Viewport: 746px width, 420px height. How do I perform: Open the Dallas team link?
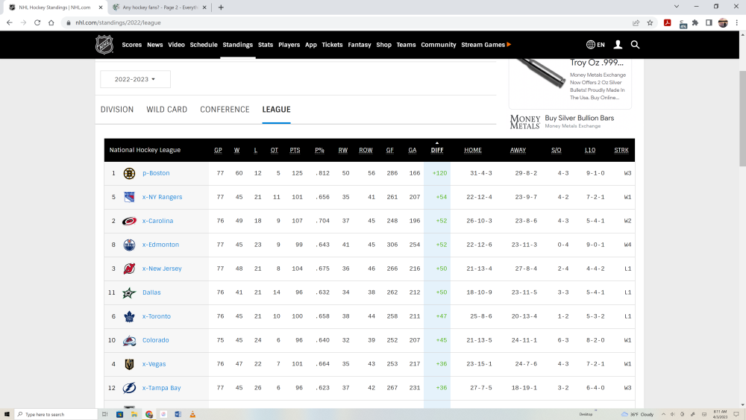pos(151,292)
